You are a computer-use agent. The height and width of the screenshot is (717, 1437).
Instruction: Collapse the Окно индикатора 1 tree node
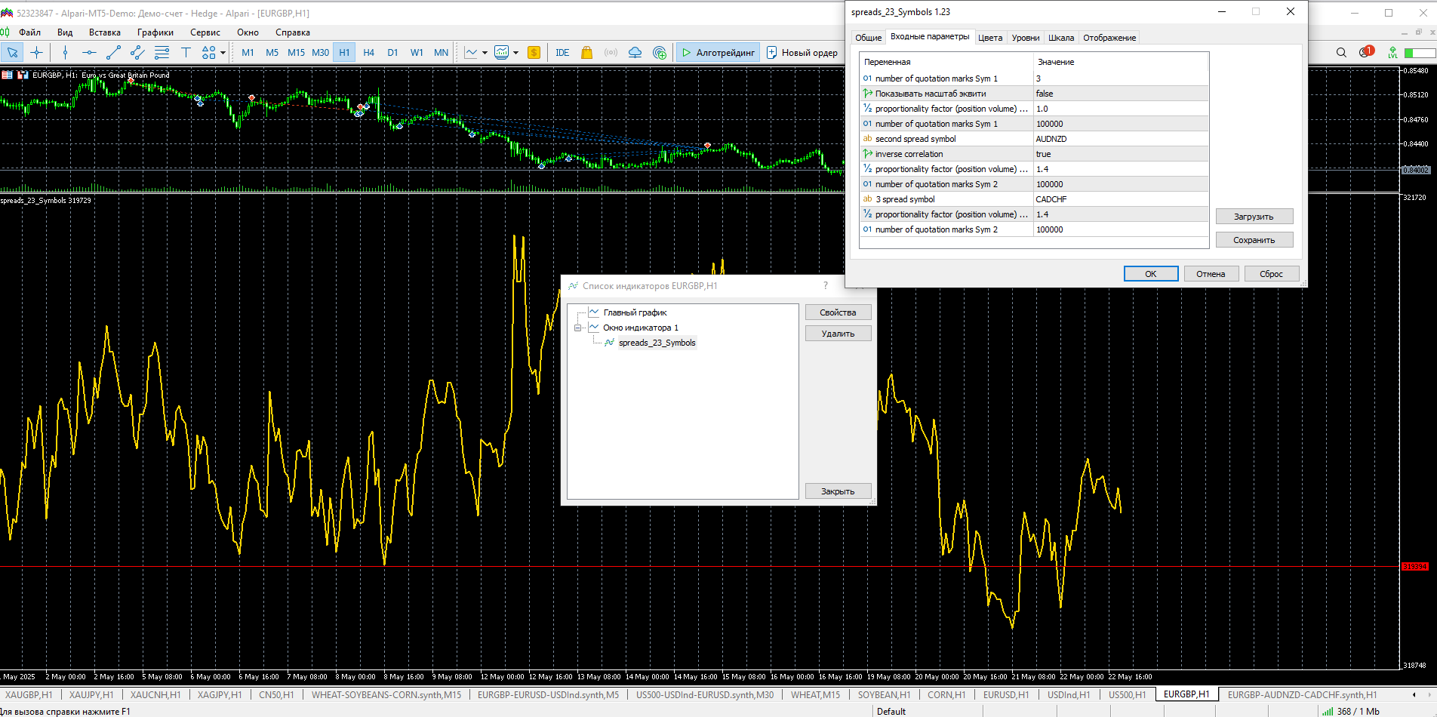tap(578, 328)
